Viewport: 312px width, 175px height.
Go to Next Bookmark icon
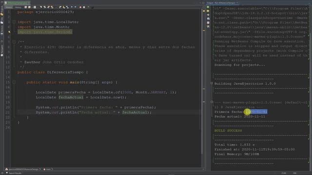click(x=64, y=7)
